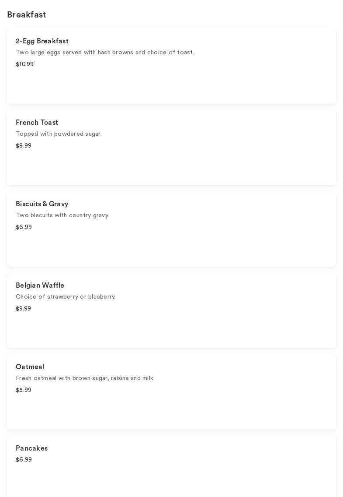Click the oatmeal brown sugar raisins description
This screenshot has width=343, height=497.
[84, 378]
